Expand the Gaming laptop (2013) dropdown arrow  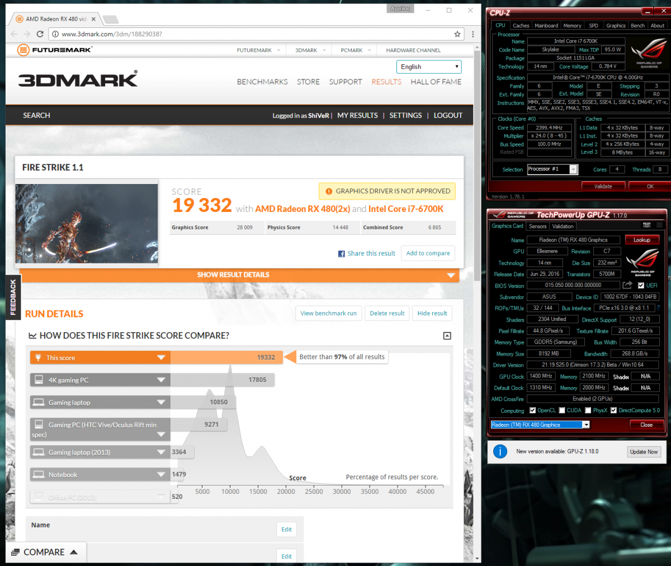(161, 452)
